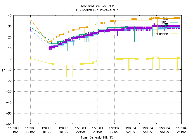Click the ELS legend label

click(165, 19)
